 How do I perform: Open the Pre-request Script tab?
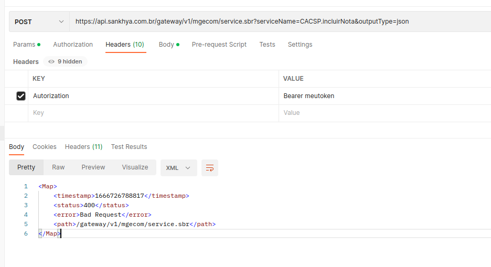click(x=219, y=45)
